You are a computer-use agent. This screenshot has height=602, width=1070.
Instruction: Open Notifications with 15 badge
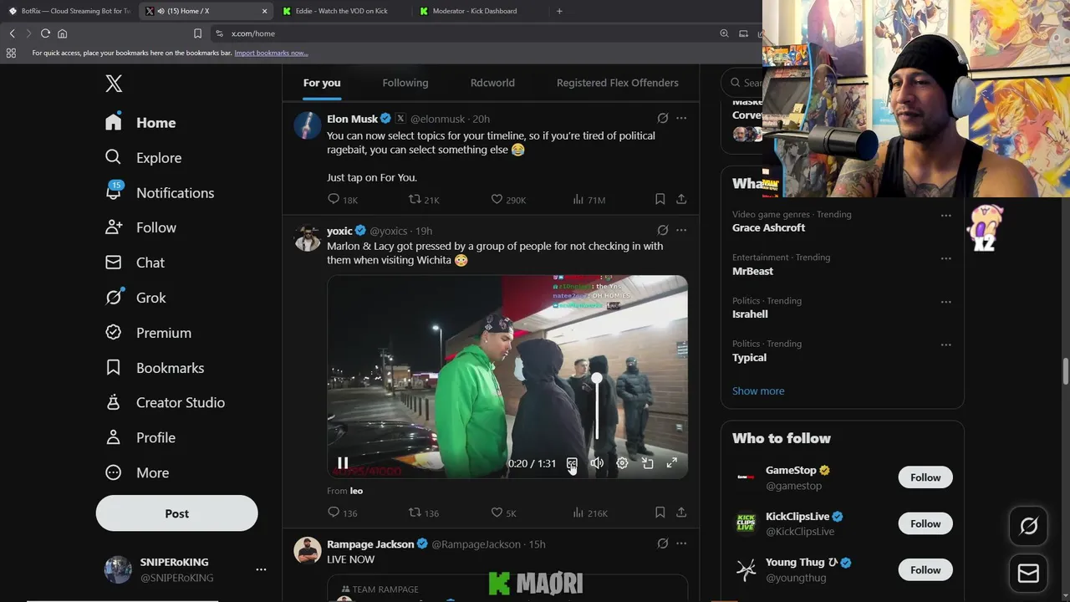[x=160, y=192]
